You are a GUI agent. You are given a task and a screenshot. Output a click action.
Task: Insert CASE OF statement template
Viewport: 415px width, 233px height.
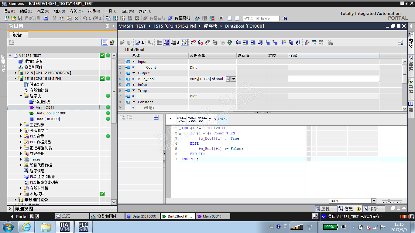pyautogui.click(x=181, y=119)
